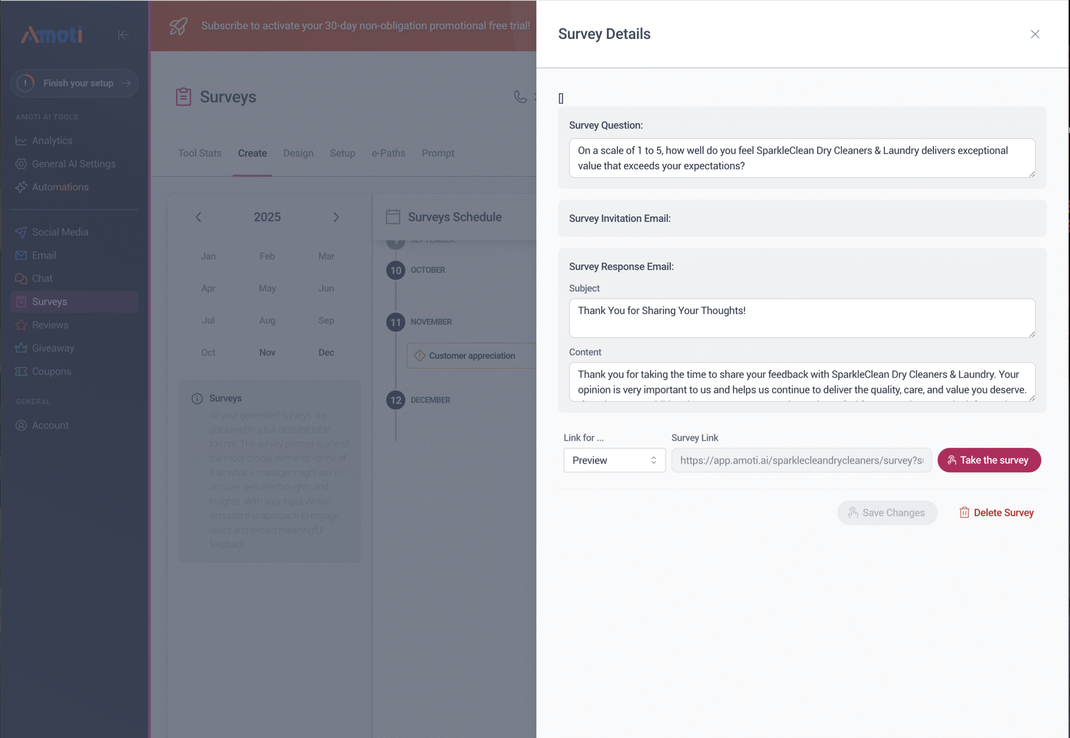Click the Take the survey button
Viewport: 1070px width, 738px height.
(x=988, y=460)
